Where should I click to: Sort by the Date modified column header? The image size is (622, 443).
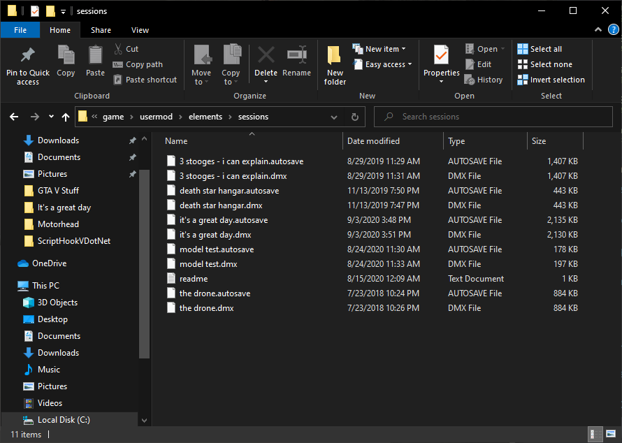pos(393,141)
